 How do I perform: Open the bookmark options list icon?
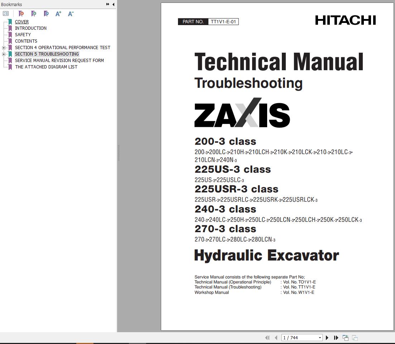[6, 14]
